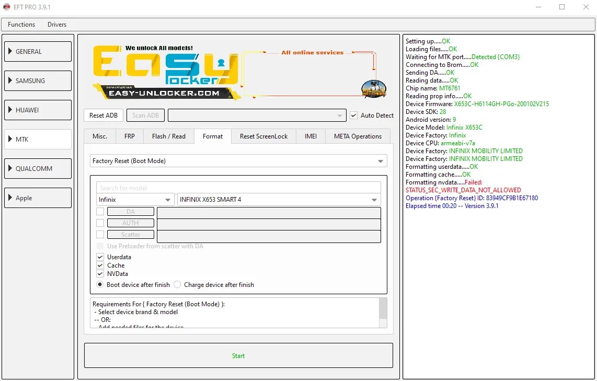
Task: Click the Scatter file path field
Action: click(269, 236)
